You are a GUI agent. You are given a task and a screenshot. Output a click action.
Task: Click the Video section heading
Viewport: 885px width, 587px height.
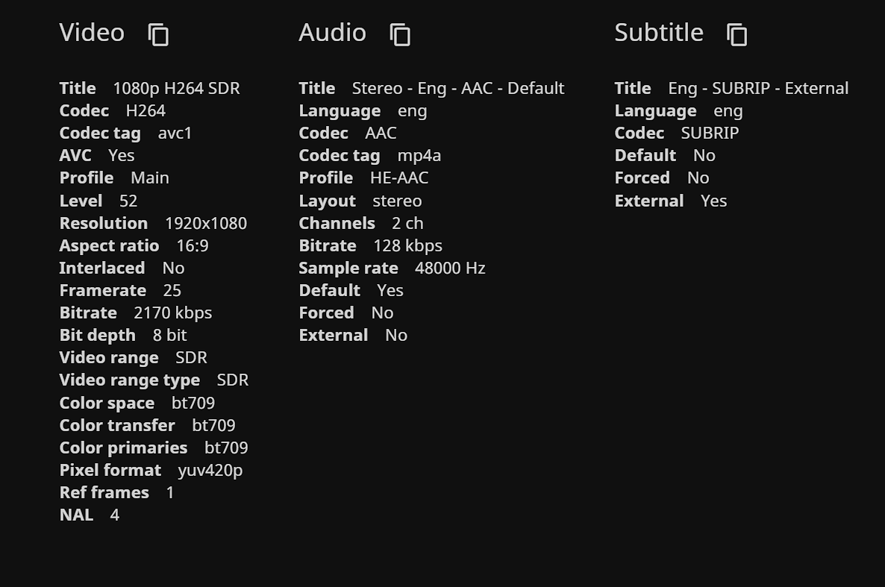(92, 33)
